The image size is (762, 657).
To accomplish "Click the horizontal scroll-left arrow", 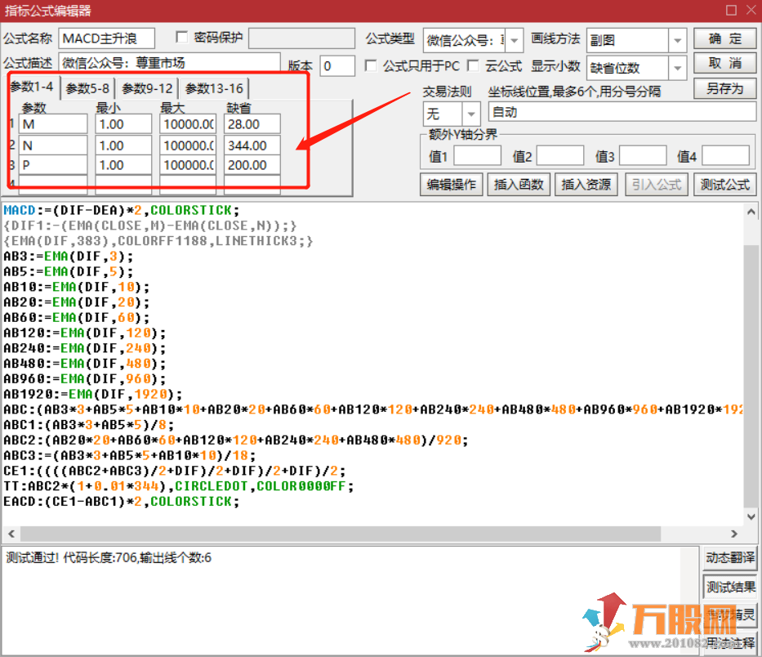I will (11, 534).
